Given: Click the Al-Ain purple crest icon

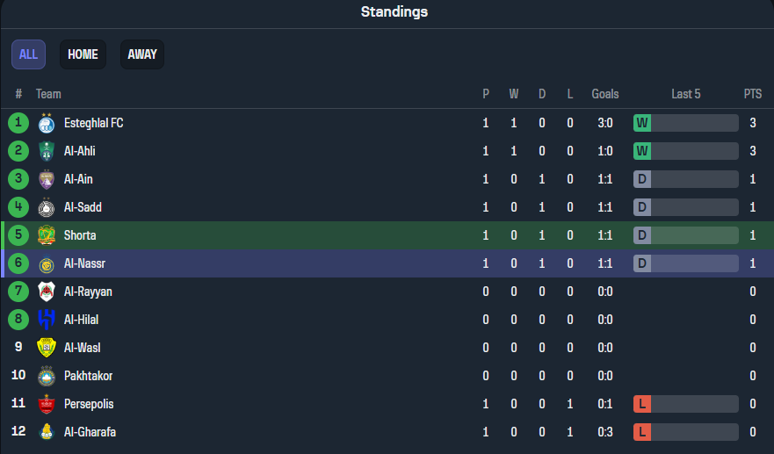Looking at the screenshot, I should click(x=47, y=179).
